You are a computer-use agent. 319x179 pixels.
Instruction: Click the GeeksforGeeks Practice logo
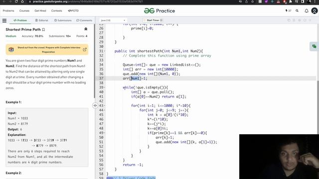[159, 11]
